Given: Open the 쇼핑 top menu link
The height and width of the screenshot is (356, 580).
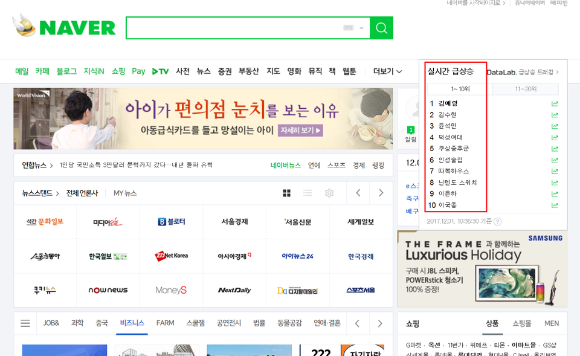Looking at the screenshot, I should coord(118,71).
